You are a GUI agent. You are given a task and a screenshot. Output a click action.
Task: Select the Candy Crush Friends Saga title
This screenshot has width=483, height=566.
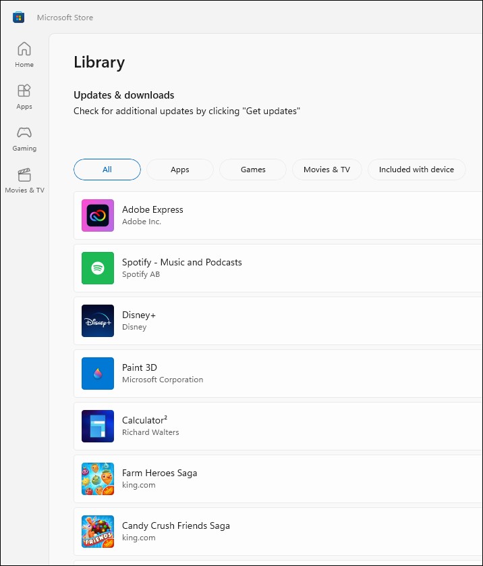(175, 525)
